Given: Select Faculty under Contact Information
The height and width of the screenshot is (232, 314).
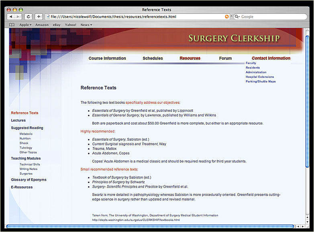Looking at the screenshot, I should pos(251,63).
